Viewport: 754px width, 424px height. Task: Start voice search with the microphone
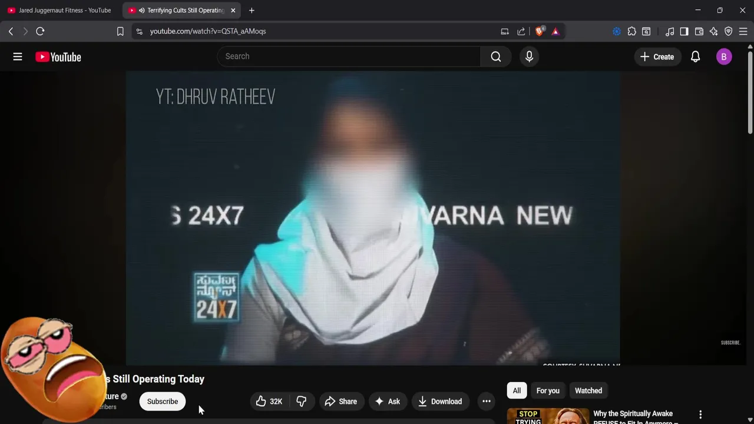point(529,57)
